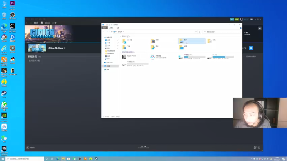The height and width of the screenshot is (161, 287).
Task: Open Steam friends and chat icon
Action: pyautogui.click(x=257, y=148)
